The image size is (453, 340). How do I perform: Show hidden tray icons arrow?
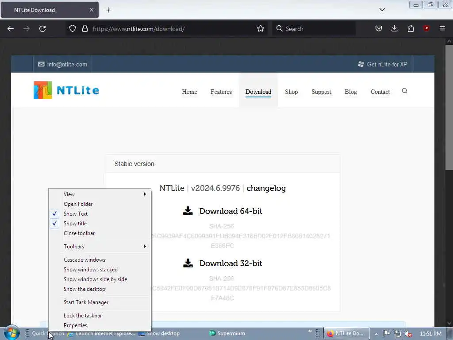click(x=376, y=334)
